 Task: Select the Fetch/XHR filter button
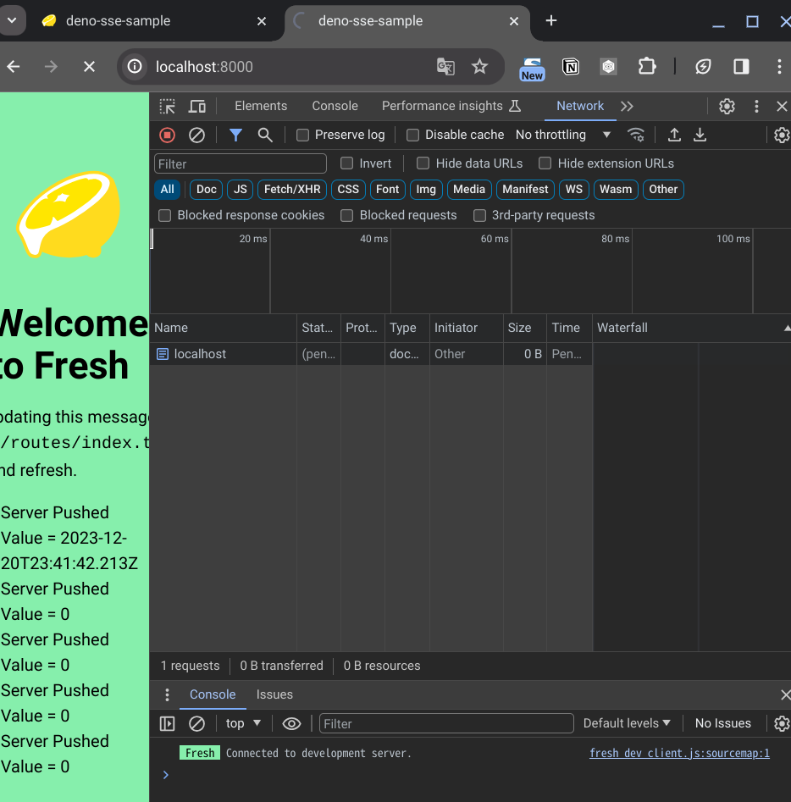point(292,190)
